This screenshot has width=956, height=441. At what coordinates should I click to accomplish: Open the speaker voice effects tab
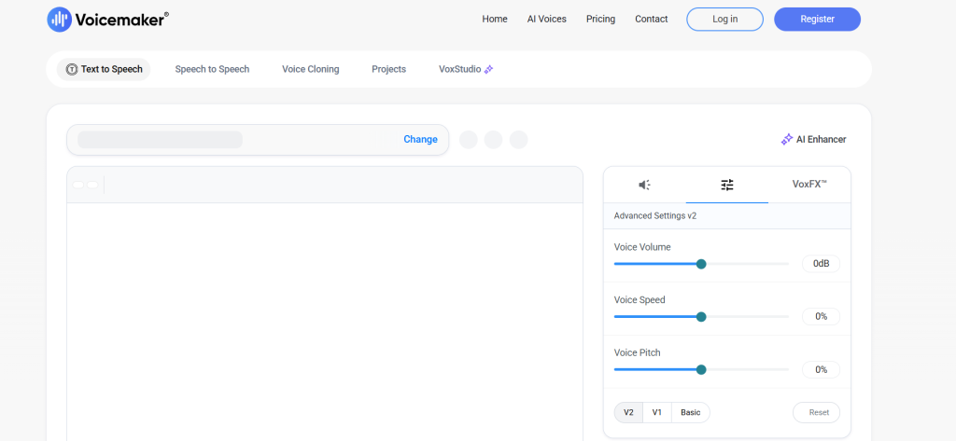(x=644, y=185)
